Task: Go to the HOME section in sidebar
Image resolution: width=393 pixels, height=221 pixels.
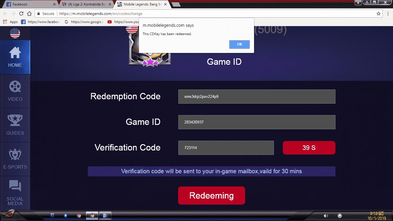Action: [x=15, y=57]
